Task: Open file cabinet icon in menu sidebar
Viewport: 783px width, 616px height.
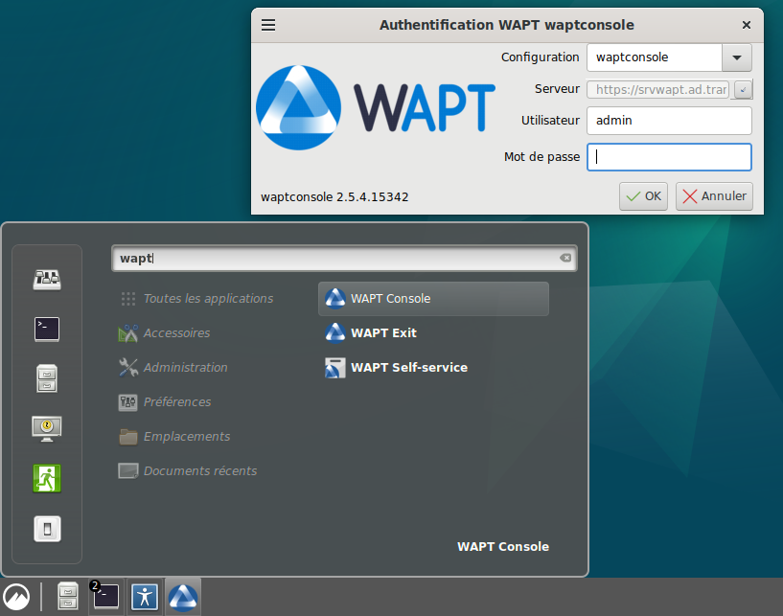Action: coord(47,378)
